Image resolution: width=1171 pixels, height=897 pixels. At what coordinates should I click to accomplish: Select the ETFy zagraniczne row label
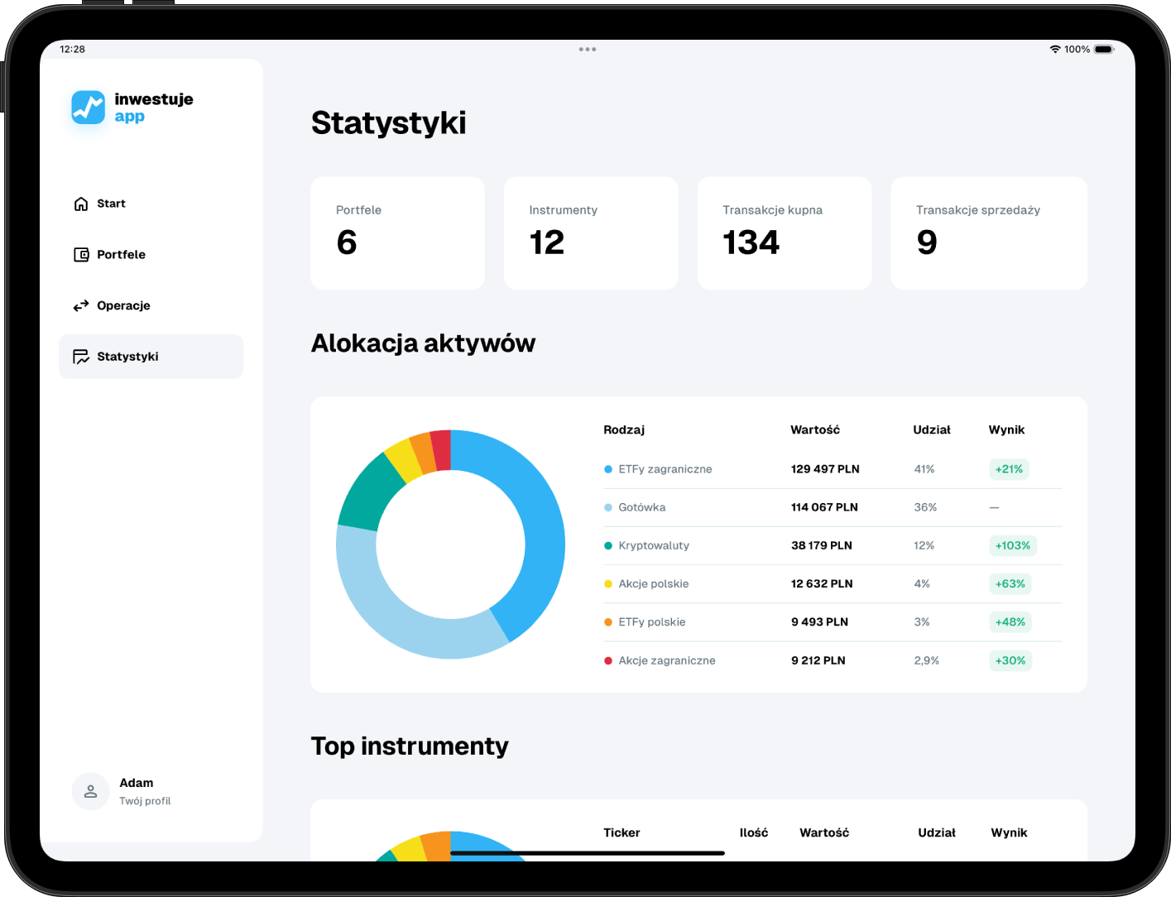[x=665, y=469]
